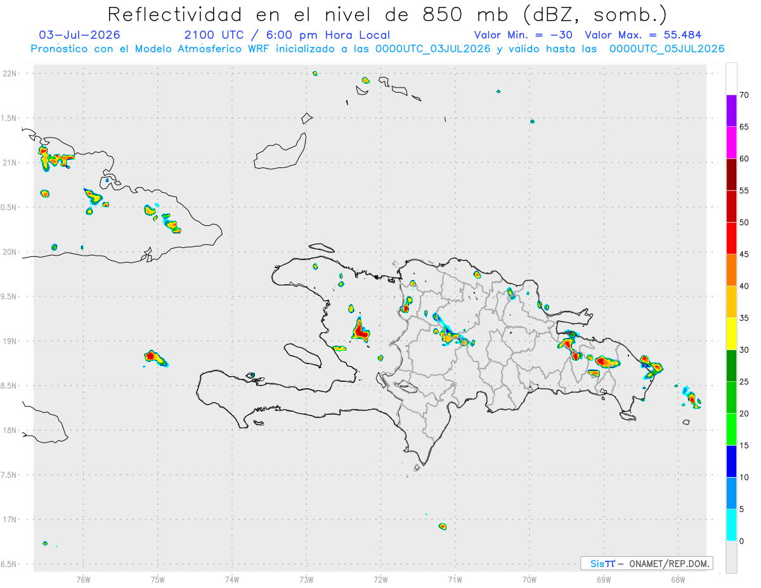Click the '68W' longitude label
This screenshot has width=761, height=588.
click(x=678, y=578)
